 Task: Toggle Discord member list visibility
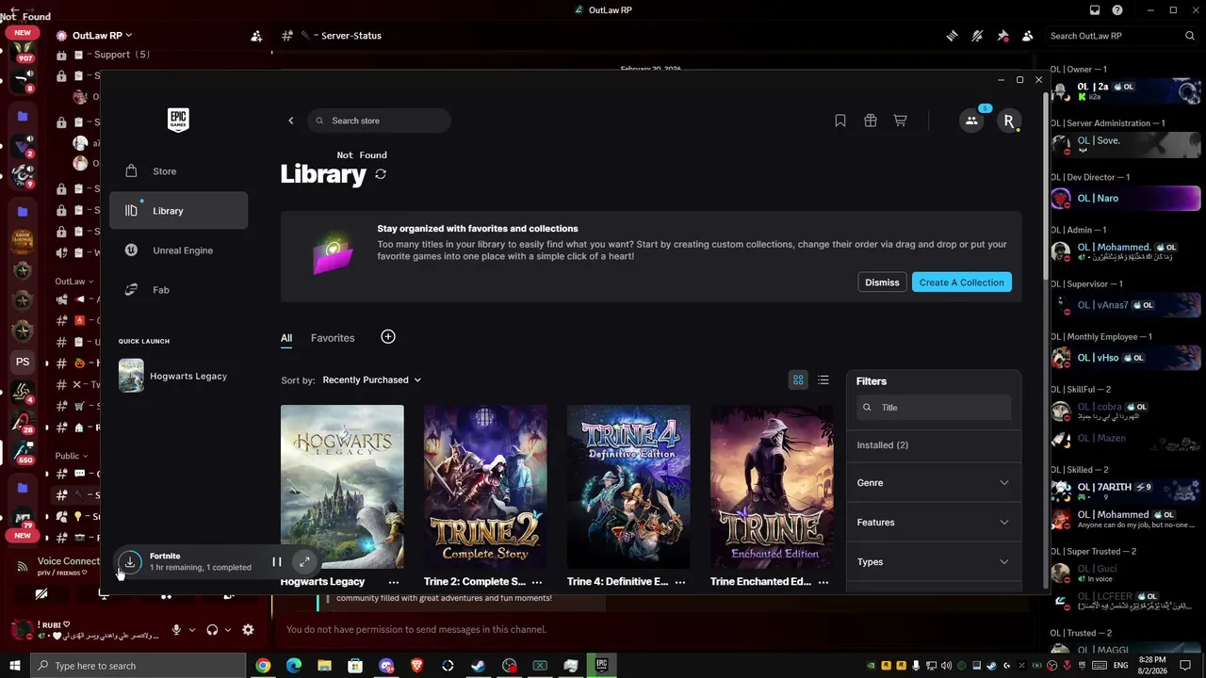[1027, 36]
